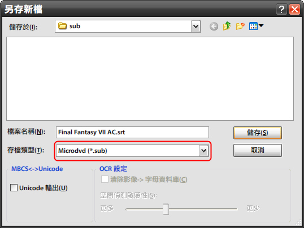Click the 空間偵測敏感性 slider handle
The image size is (304, 228).
[x=166, y=209]
